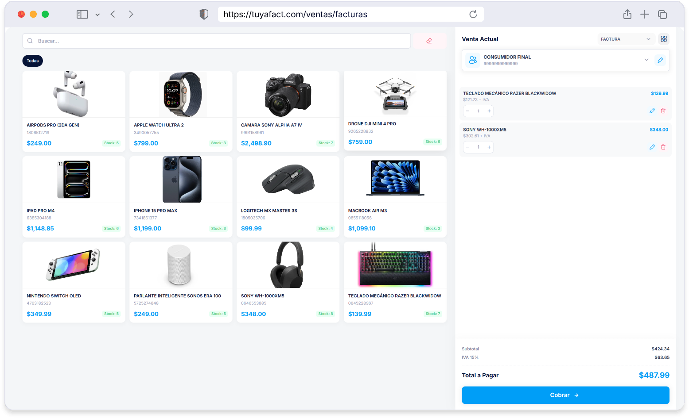
Task: Click the $799.00 Apple Watch price
Action: [146, 143]
